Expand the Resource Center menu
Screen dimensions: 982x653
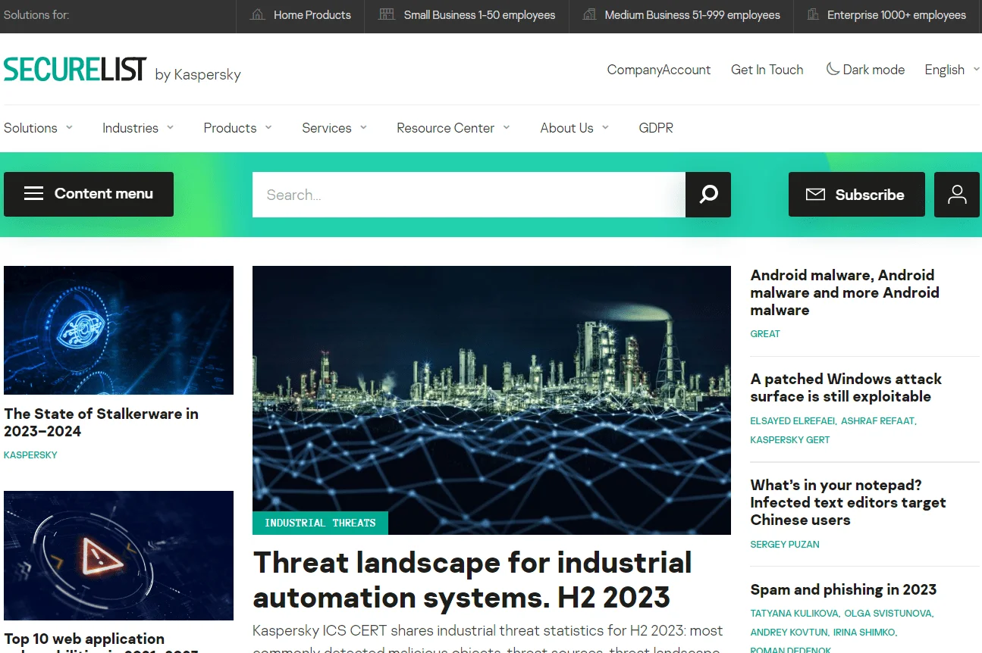coord(453,128)
